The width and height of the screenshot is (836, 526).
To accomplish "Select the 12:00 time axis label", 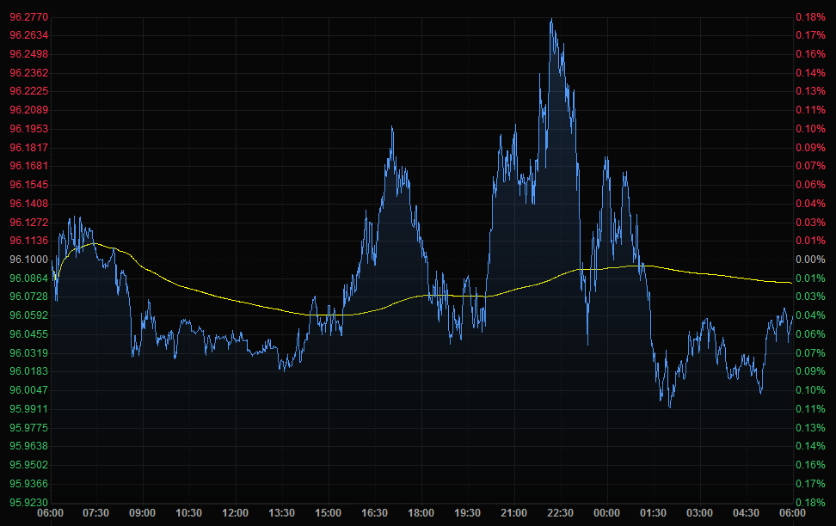I will [236, 513].
